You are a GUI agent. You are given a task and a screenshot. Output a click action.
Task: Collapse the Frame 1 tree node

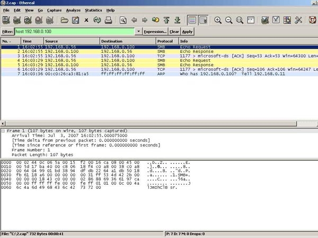(x=4, y=130)
